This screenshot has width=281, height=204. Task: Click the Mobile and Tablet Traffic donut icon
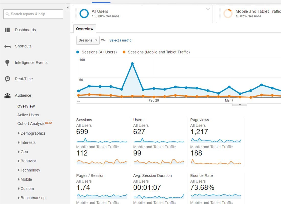pyautogui.click(x=228, y=14)
